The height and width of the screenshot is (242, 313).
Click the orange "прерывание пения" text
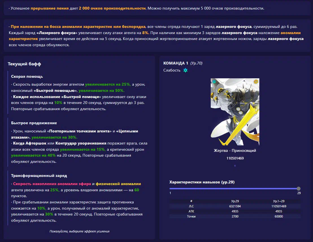pos(50,8)
